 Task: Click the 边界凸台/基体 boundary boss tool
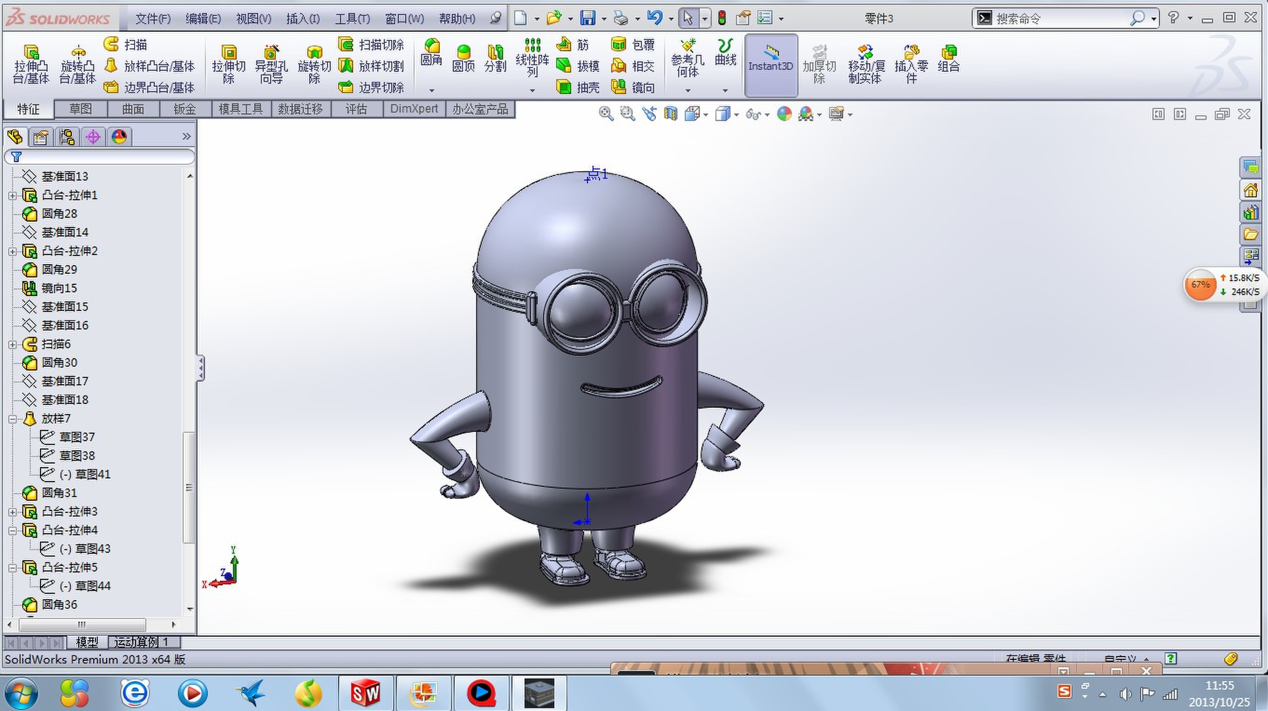click(x=149, y=87)
